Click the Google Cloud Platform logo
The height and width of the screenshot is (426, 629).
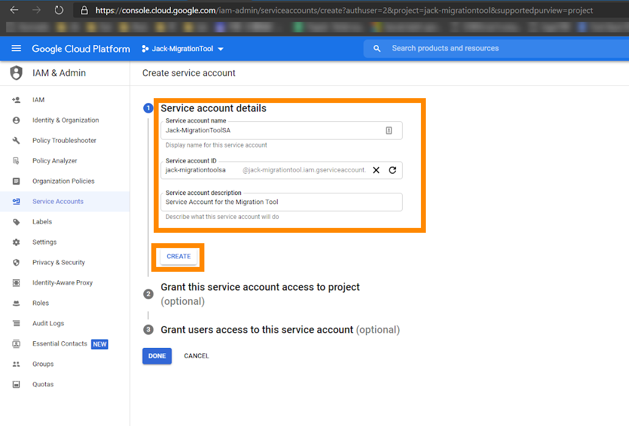(81, 49)
